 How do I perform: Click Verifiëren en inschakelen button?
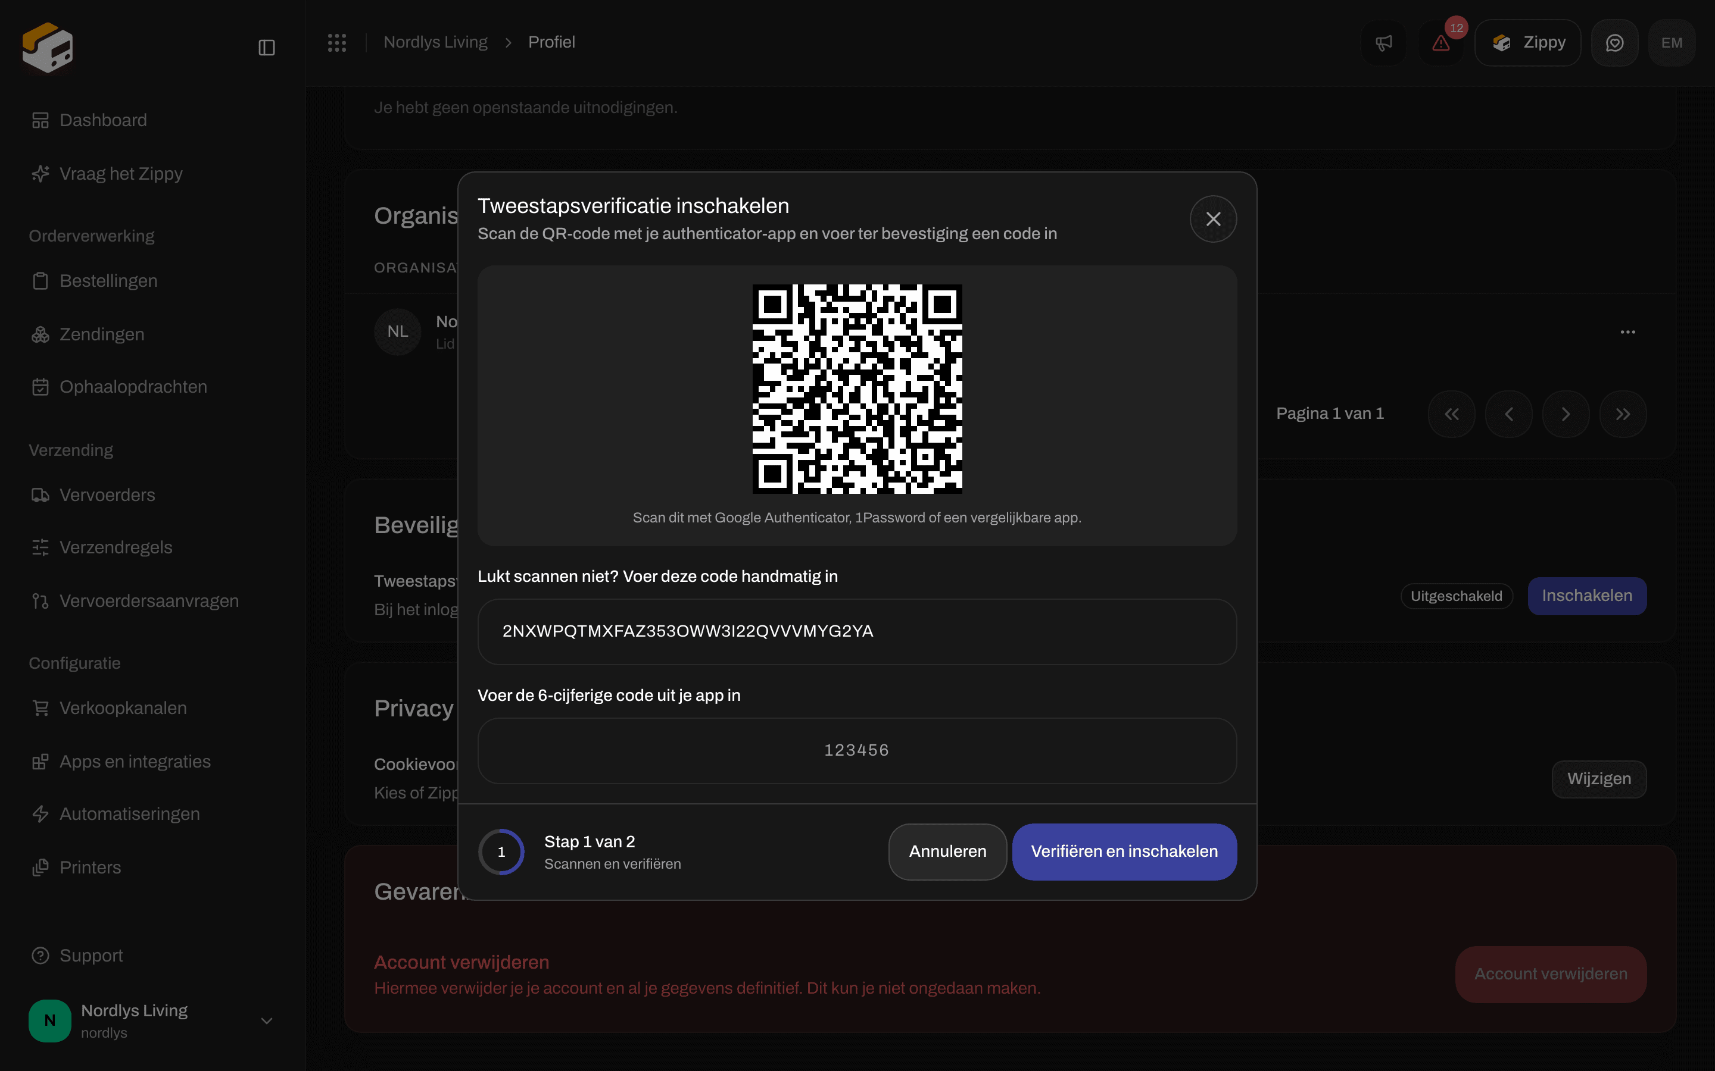coord(1124,851)
